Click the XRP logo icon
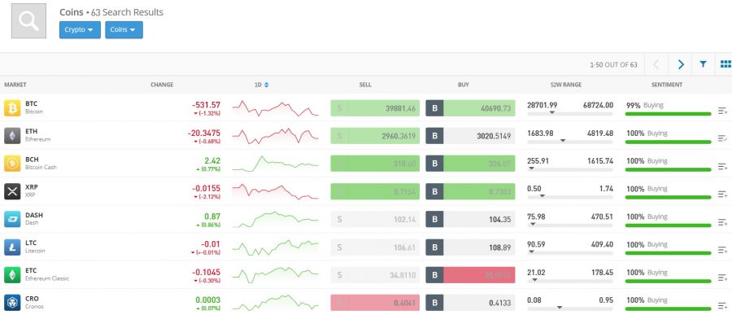This screenshot has width=732, height=315. click(12, 191)
